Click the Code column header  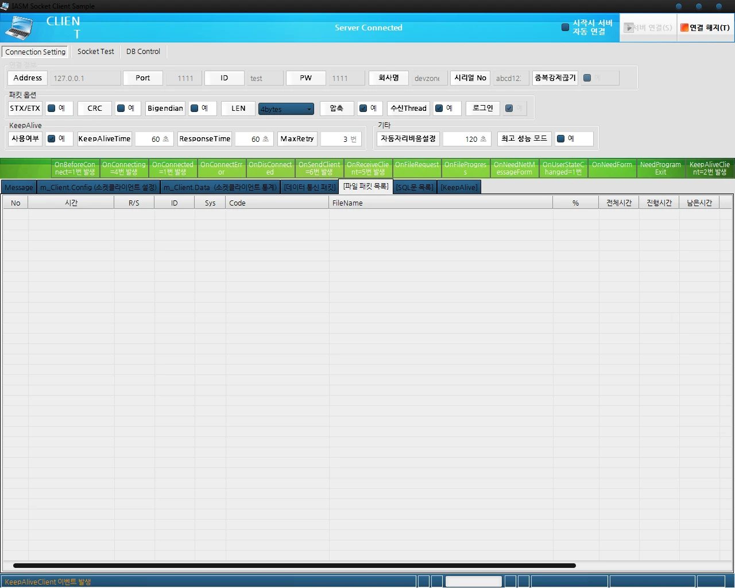tap(277, 203)
